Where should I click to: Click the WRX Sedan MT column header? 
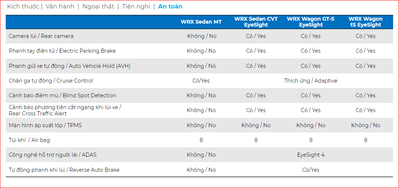(201, 22)
